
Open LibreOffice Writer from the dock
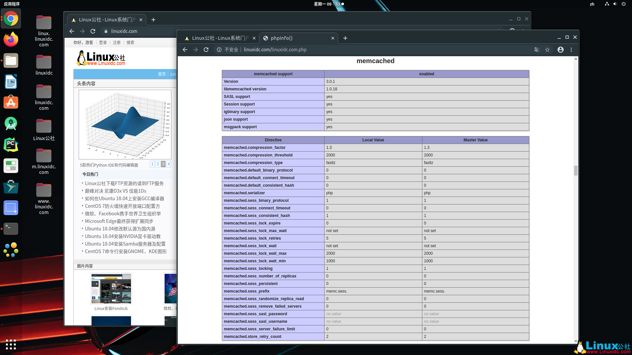[x=11, y=82]
